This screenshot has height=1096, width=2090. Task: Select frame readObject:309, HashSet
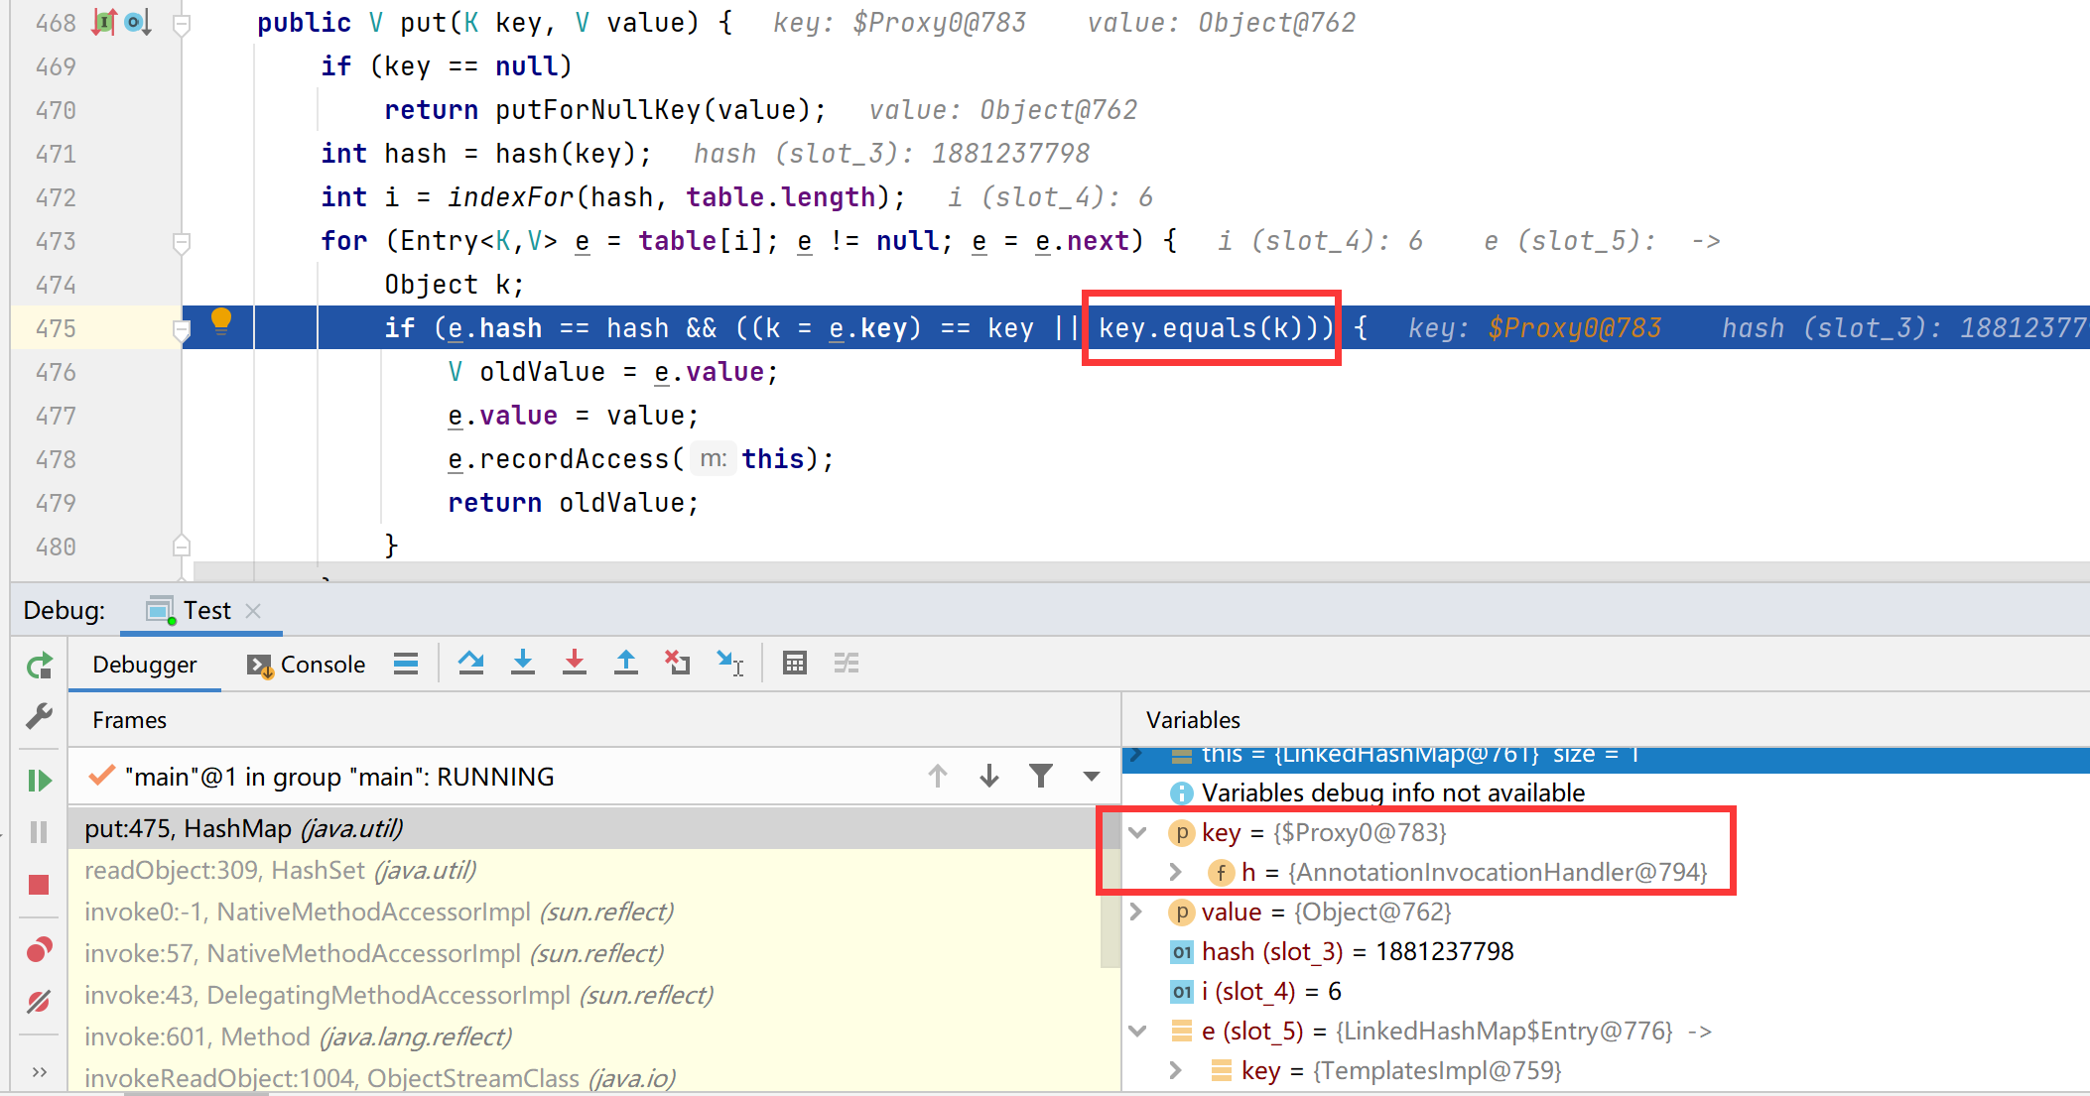point(584,871)
